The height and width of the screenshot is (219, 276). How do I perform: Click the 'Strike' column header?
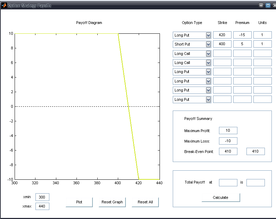tap(222, 23)
